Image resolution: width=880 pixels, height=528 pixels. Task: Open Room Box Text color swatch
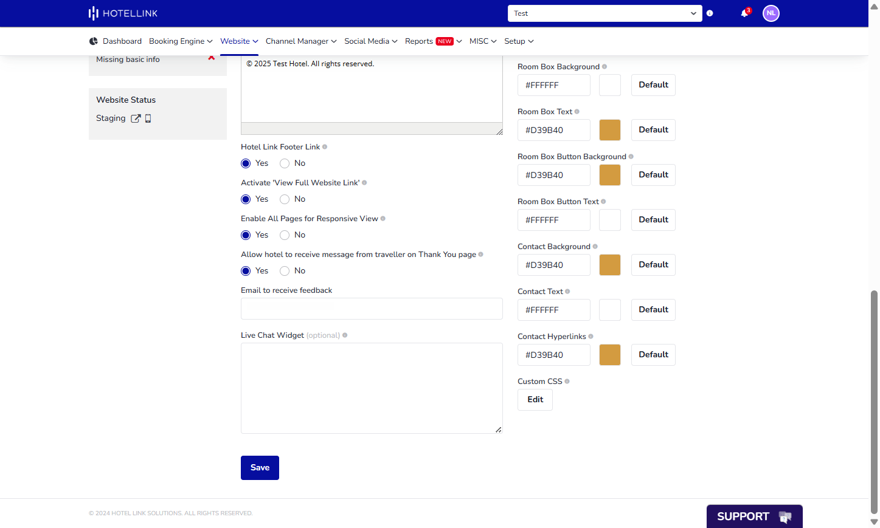point(610,130)
